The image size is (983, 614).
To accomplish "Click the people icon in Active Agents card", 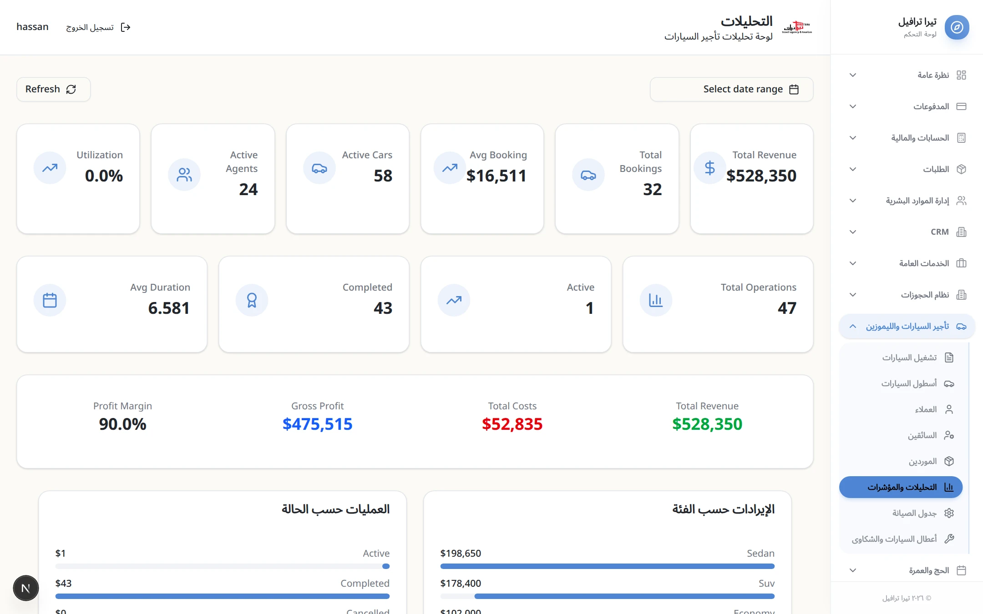I will coord(184,175).
